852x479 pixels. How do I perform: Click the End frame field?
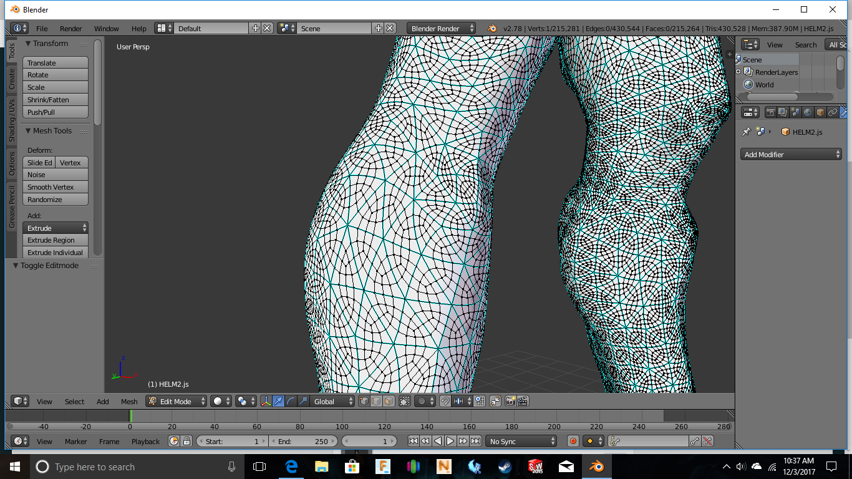(304, 441)
